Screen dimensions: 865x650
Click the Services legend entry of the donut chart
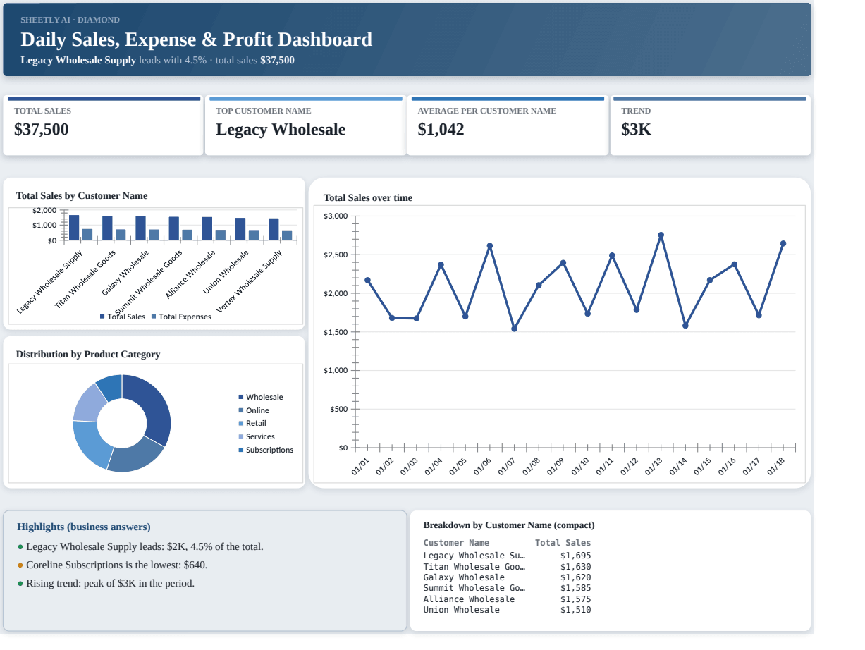click(257, 436)
